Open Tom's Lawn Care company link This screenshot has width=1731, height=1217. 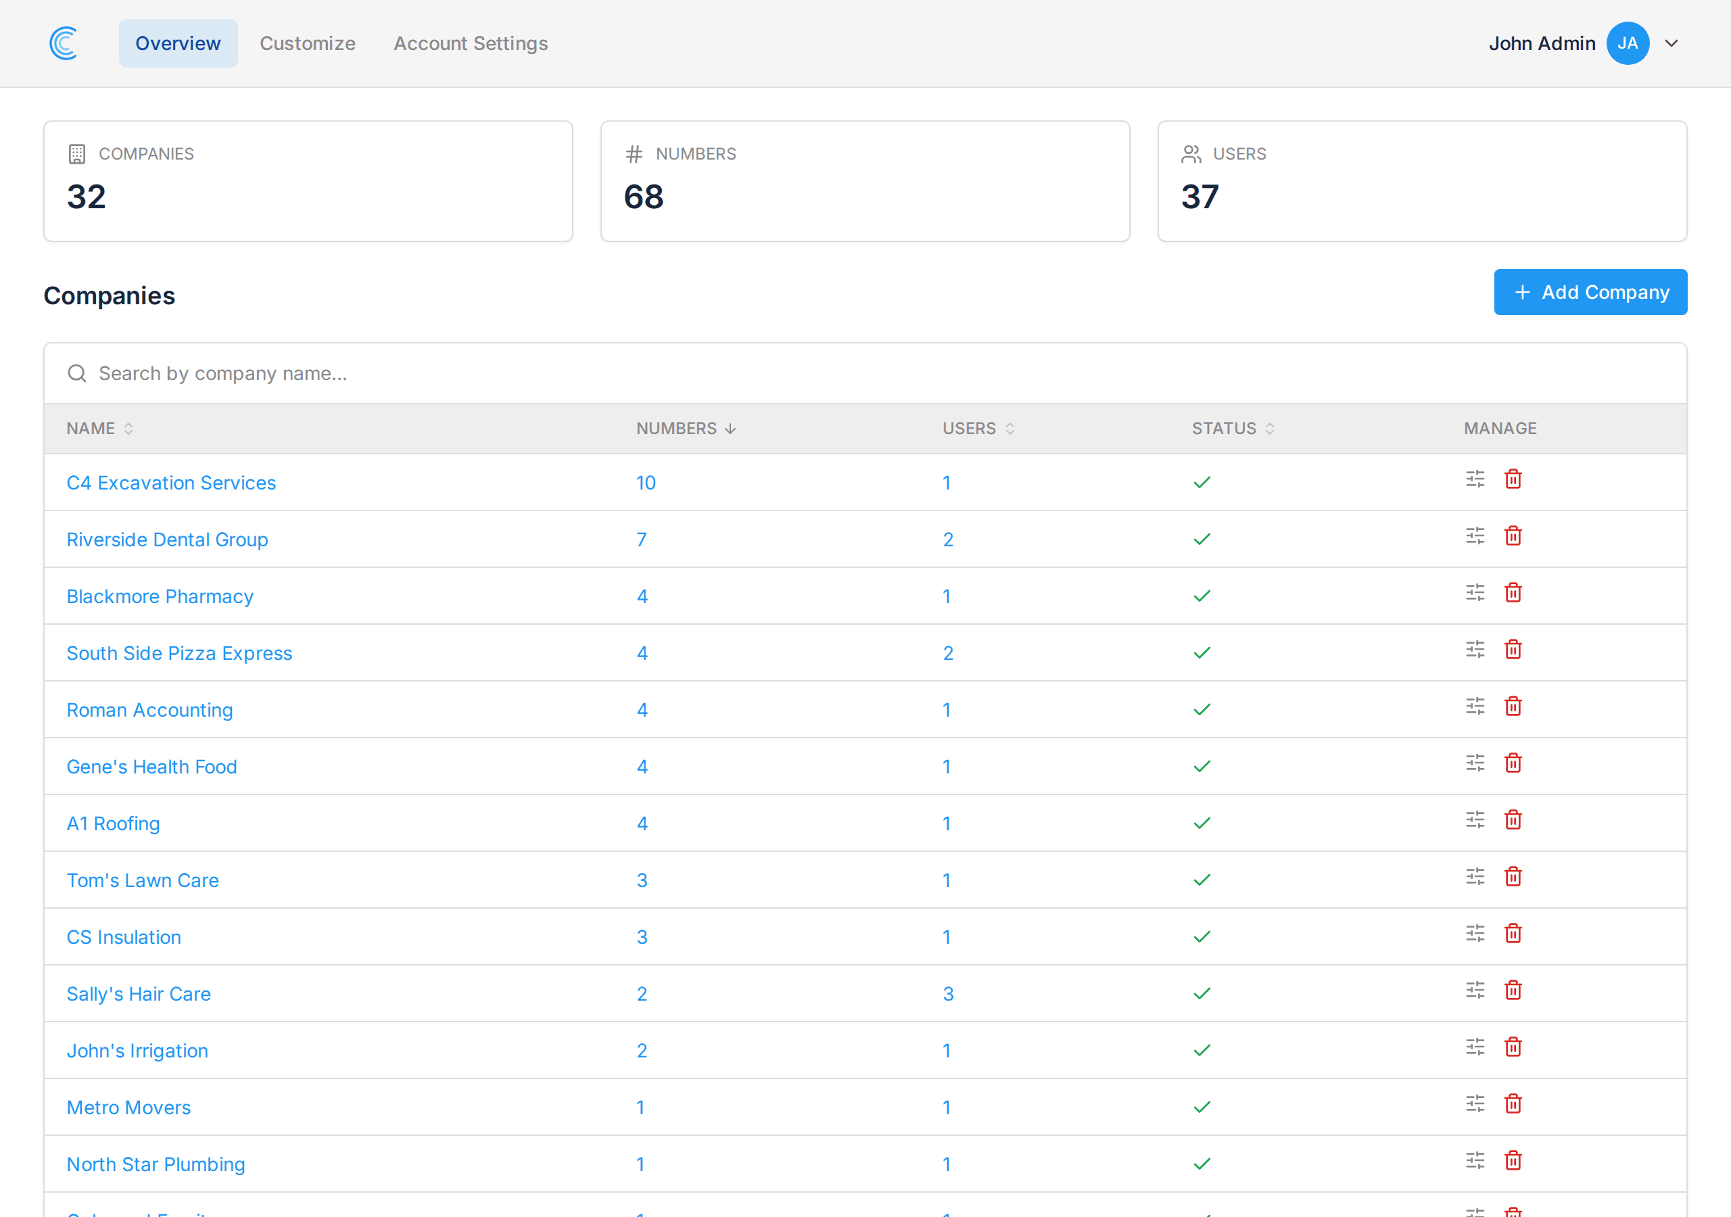point(143,881)
